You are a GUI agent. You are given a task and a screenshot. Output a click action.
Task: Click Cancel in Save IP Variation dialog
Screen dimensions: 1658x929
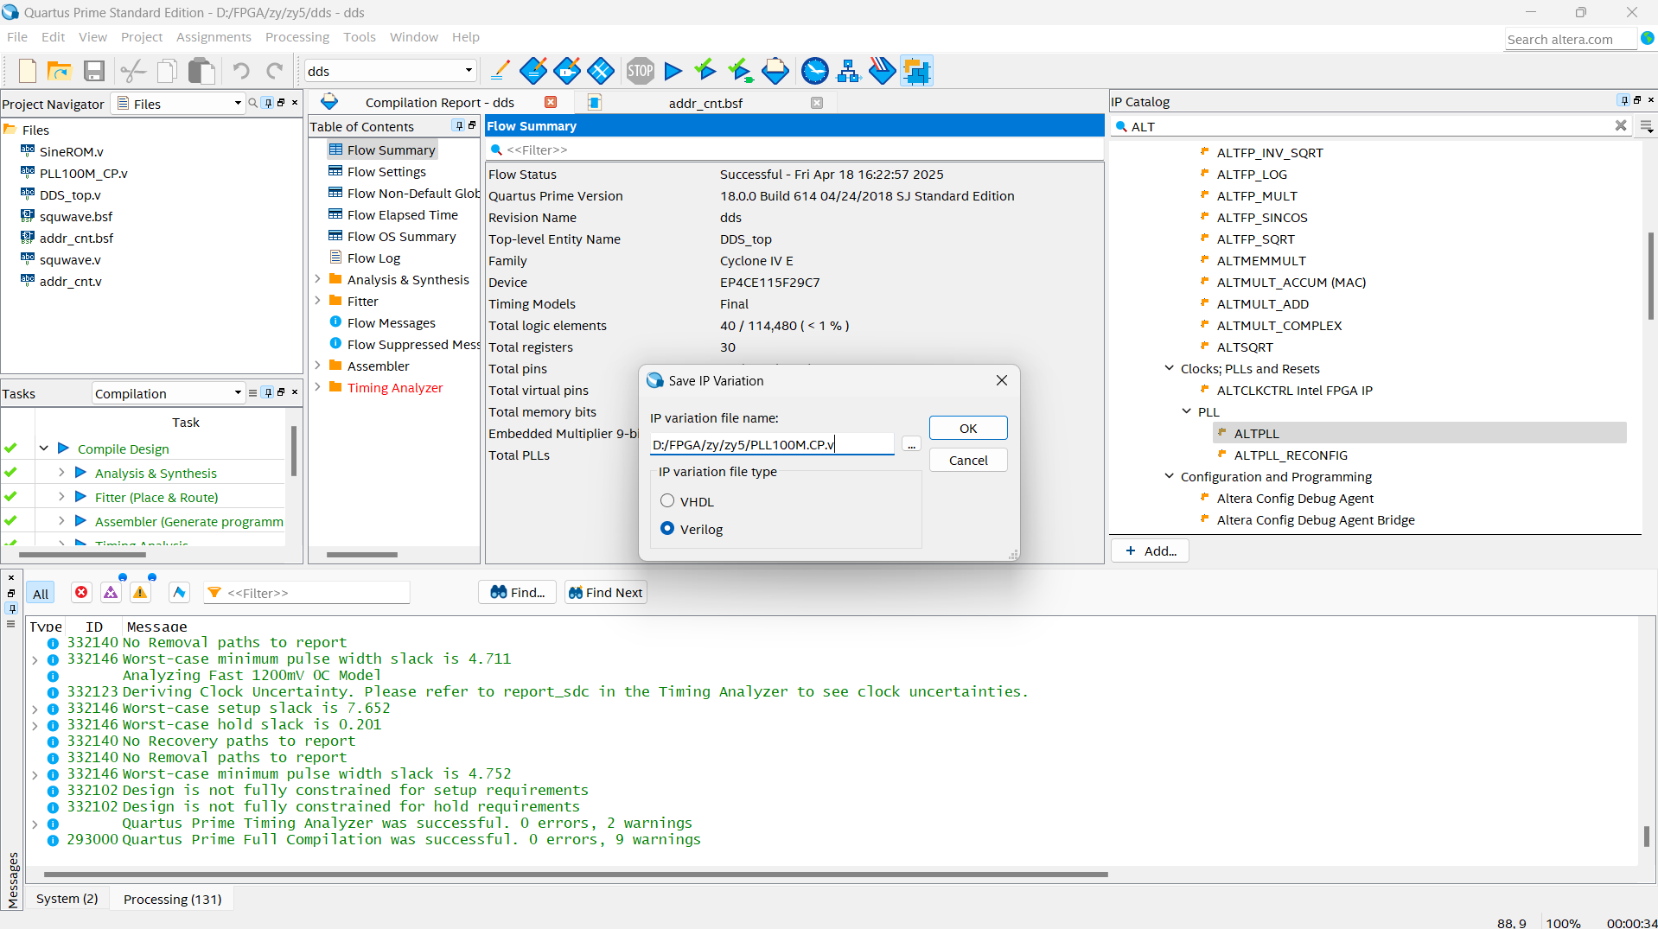968,461
